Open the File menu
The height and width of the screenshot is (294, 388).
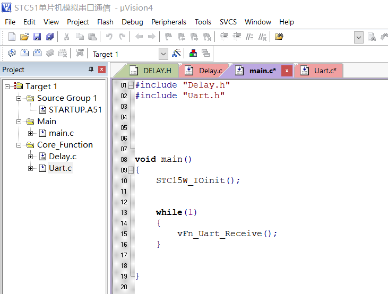[x=10, y=22]
